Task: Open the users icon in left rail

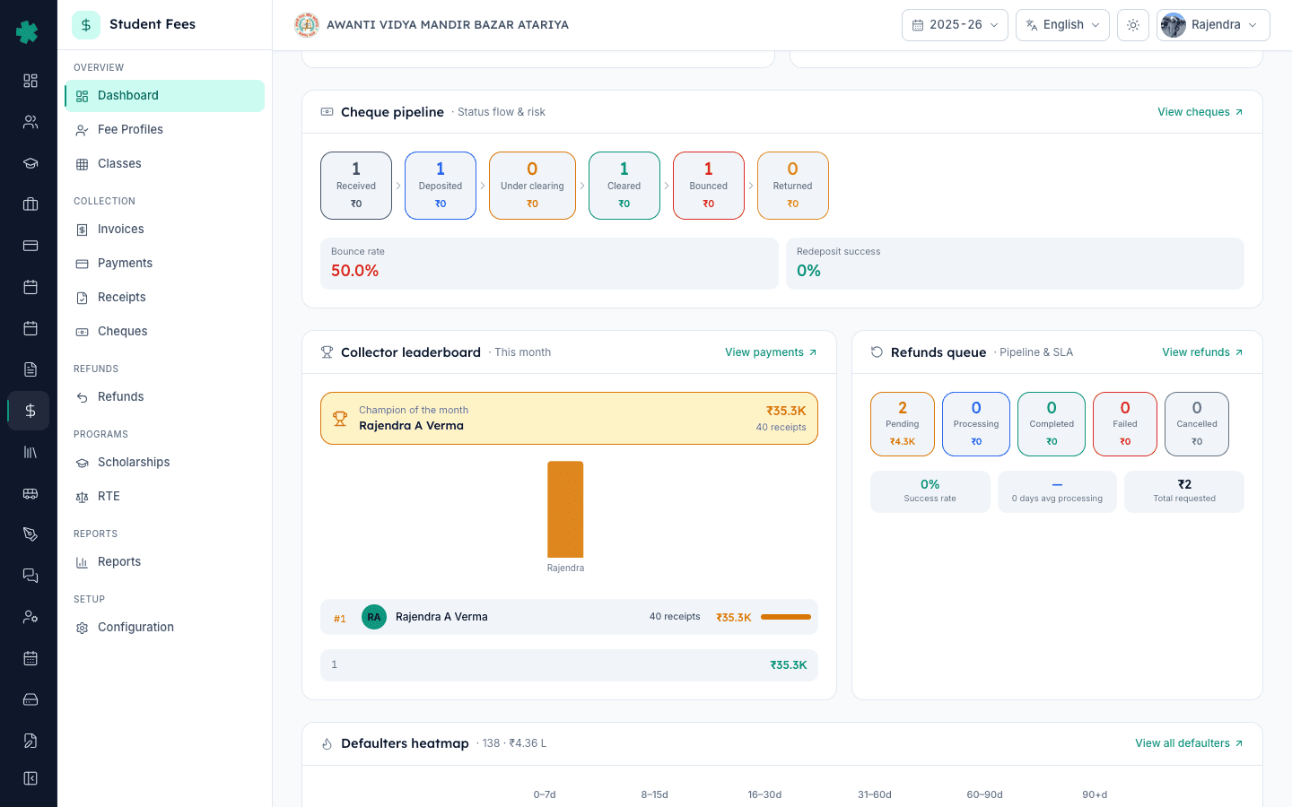Action: click(x=31, y=122)
